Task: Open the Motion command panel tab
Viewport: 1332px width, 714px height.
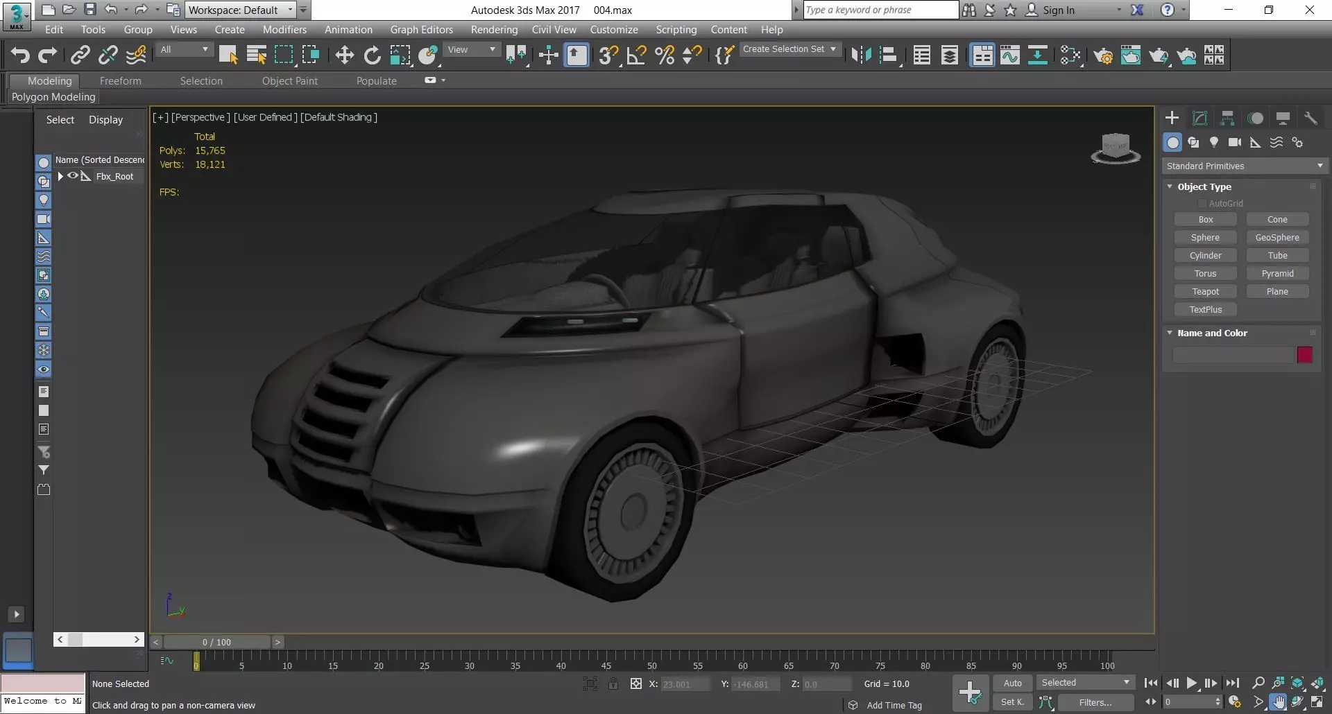Action: click(1255, 118)
